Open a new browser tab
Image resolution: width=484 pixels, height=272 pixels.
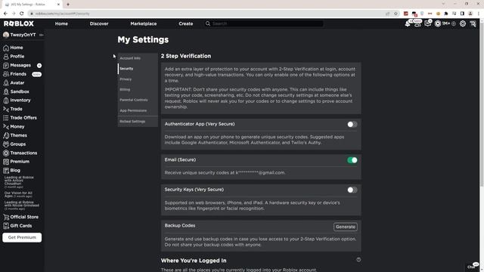tap(68, 5)
